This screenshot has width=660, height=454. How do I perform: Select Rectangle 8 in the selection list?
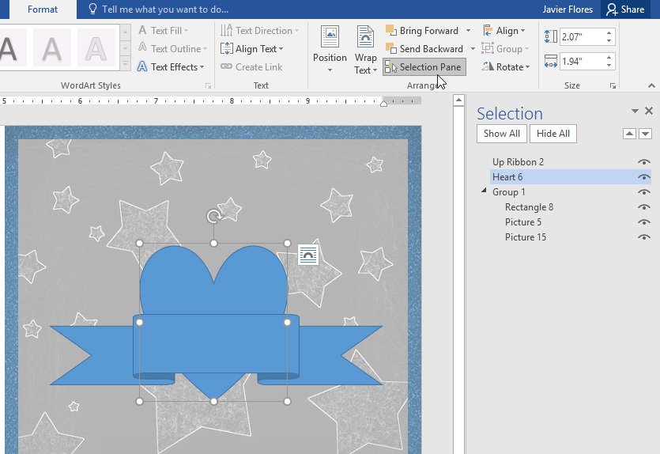529,207
